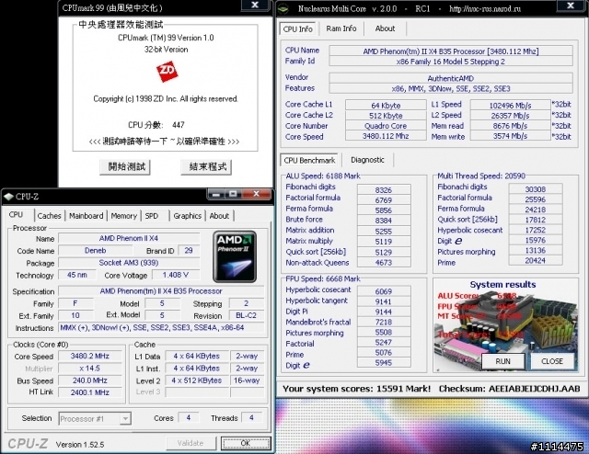
Task: Click the ALU Non-attack Queens 4673 score
Action: click(384, 263)
